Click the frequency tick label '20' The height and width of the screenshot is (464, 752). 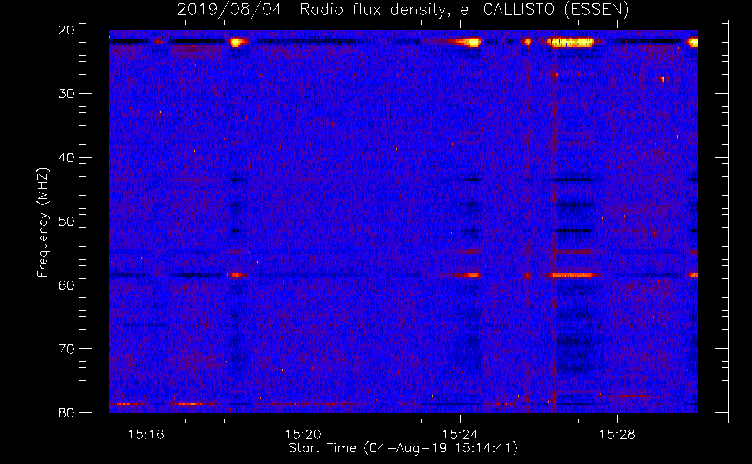coord(67,30)
